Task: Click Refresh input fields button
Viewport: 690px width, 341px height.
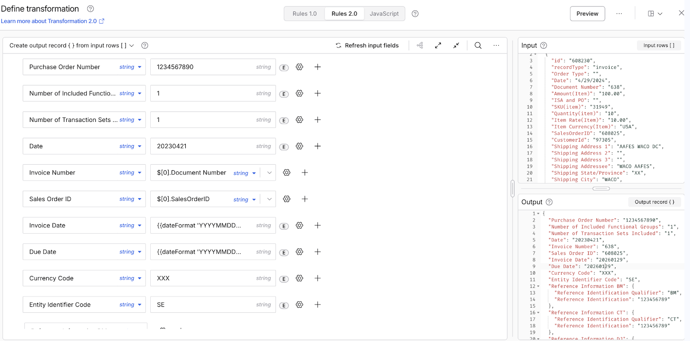Action: point(367,45)
